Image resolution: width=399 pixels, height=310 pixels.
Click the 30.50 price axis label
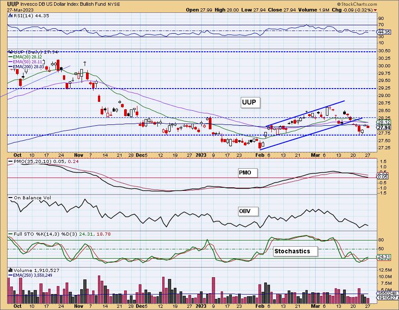(384, 51)
